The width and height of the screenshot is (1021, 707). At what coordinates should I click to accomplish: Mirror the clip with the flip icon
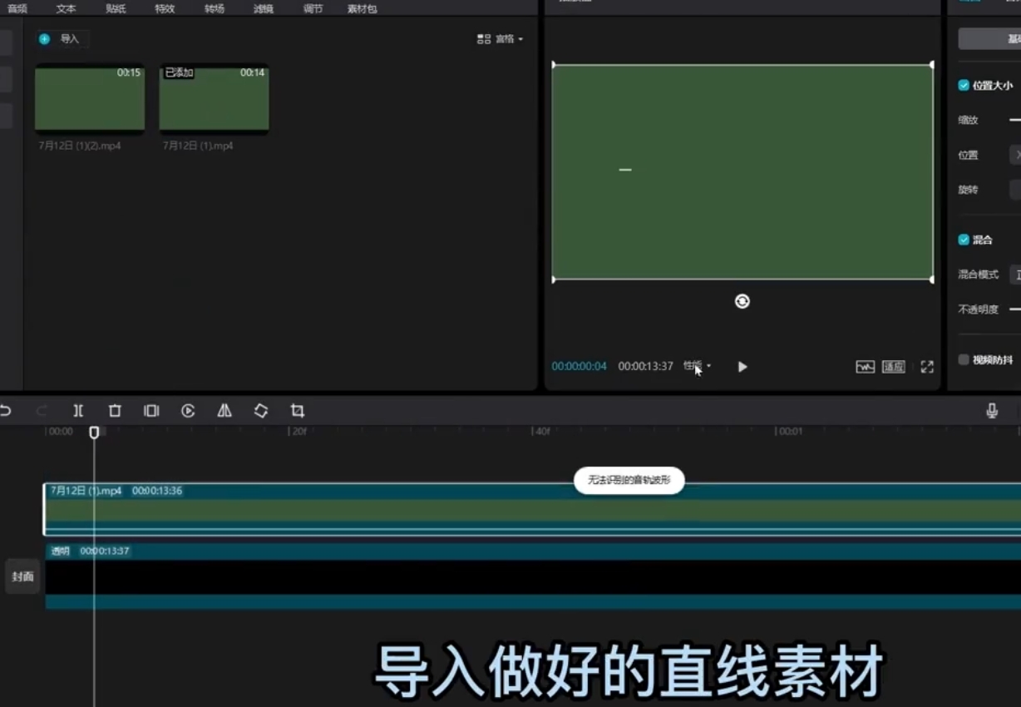(224, 411)
